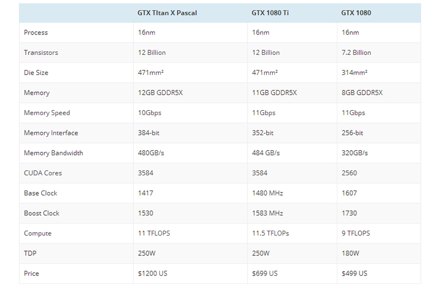
Task: Click the 1480 MHz base clock cell
Action: pos(267,193)
